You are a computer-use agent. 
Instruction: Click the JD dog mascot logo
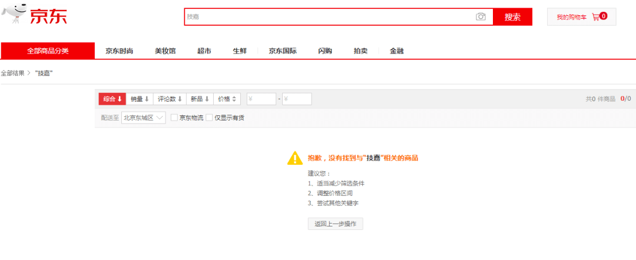click(x=14, y=12)
